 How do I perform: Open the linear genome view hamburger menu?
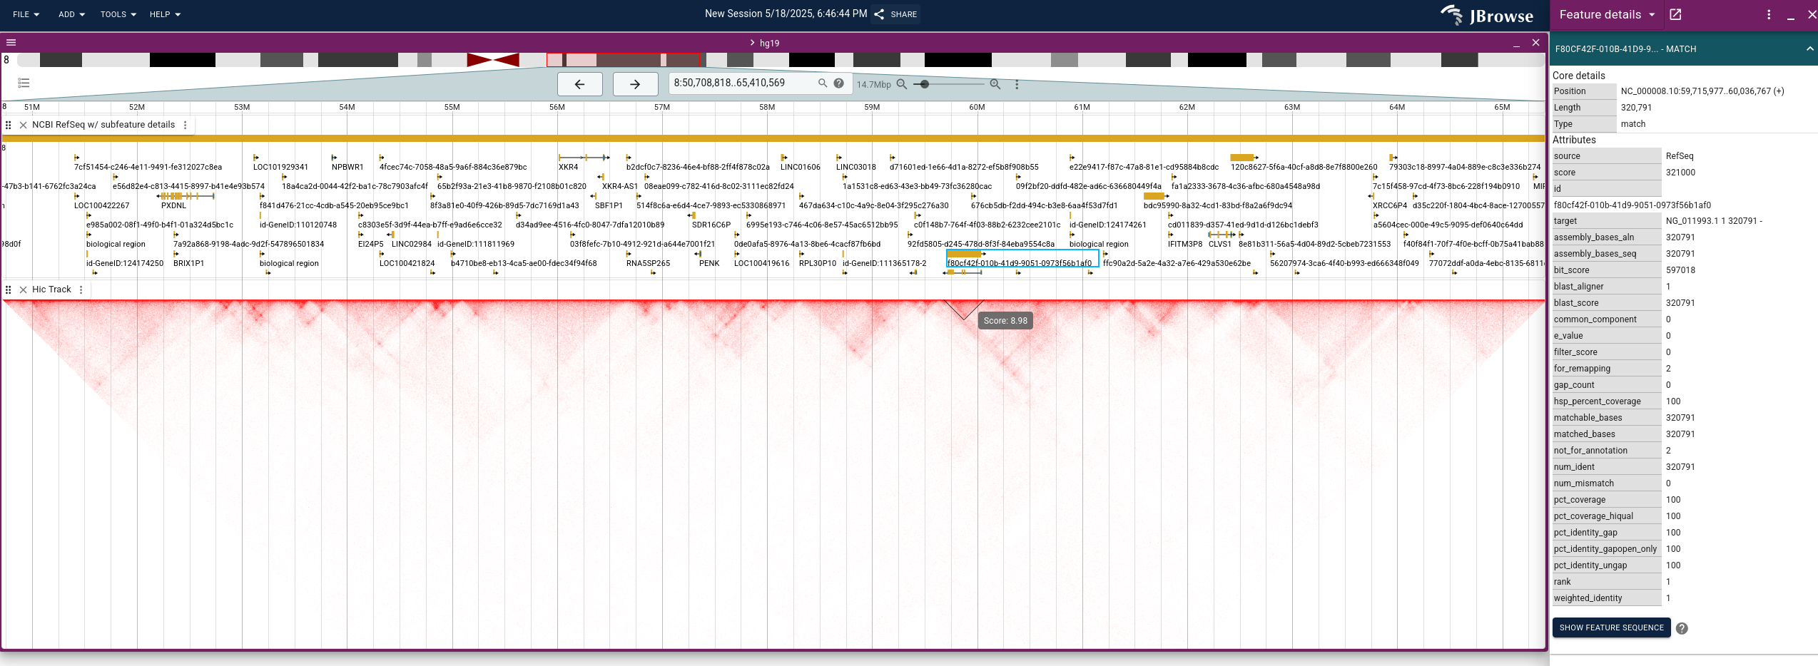[11, 42]
